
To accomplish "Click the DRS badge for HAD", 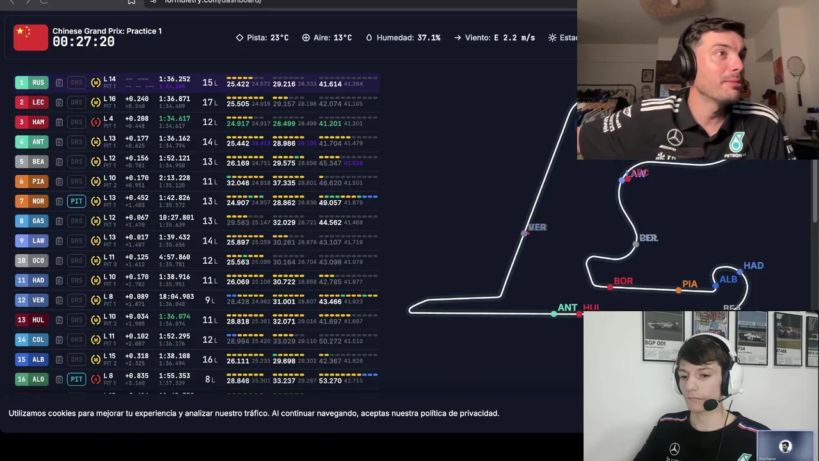I will coord(77,280).
